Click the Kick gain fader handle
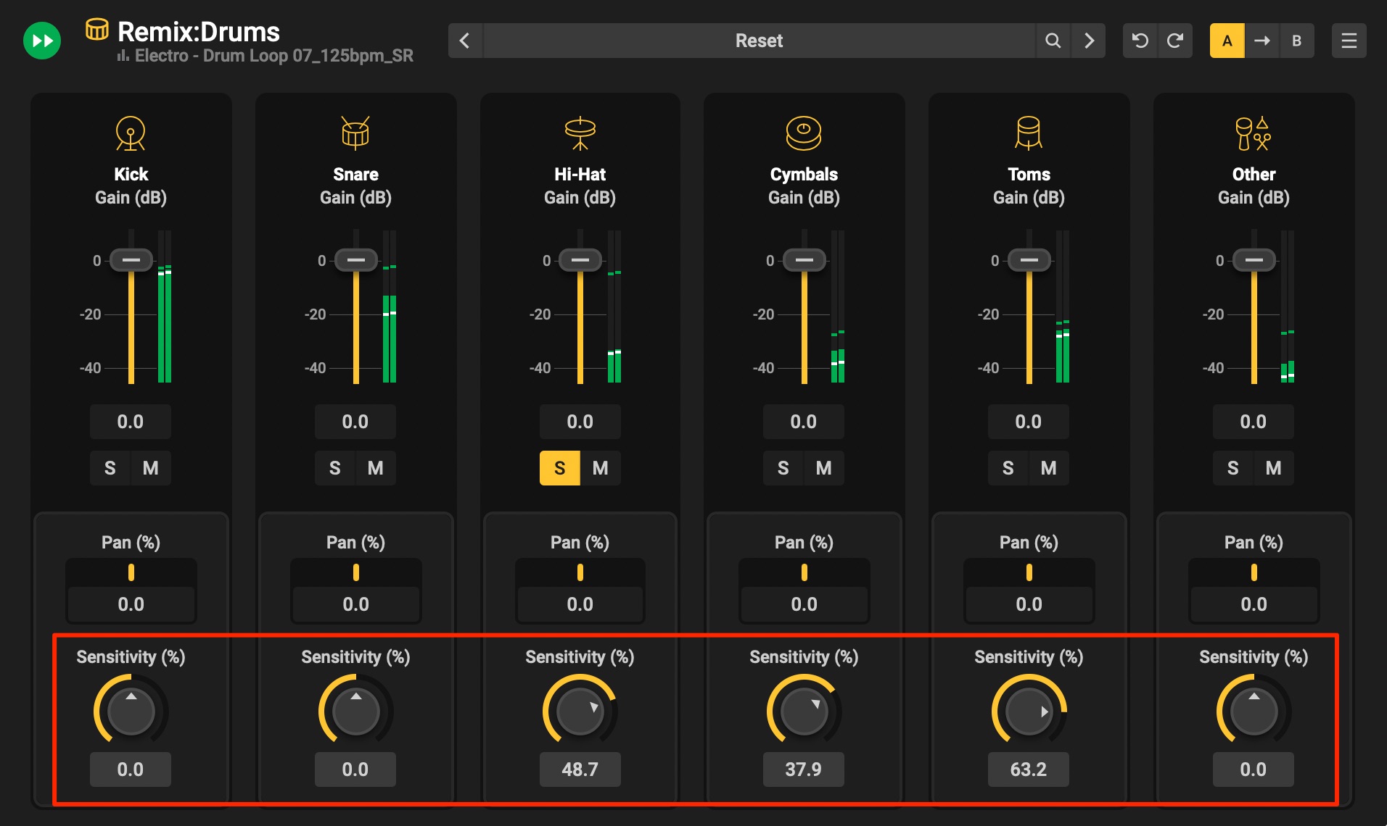Image resolution: width=1387 pixels, height=826 pixels. [x=131, y=259]
